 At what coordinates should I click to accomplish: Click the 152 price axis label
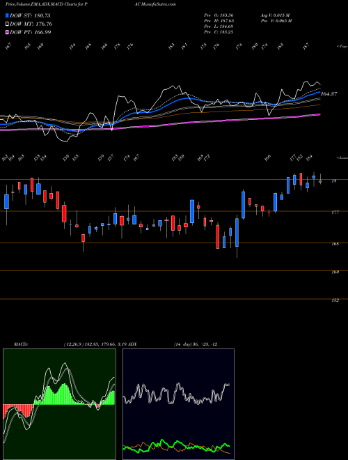click(x=335, y=300)
